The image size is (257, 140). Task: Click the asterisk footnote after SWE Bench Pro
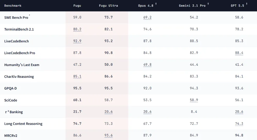coord(30,15)
